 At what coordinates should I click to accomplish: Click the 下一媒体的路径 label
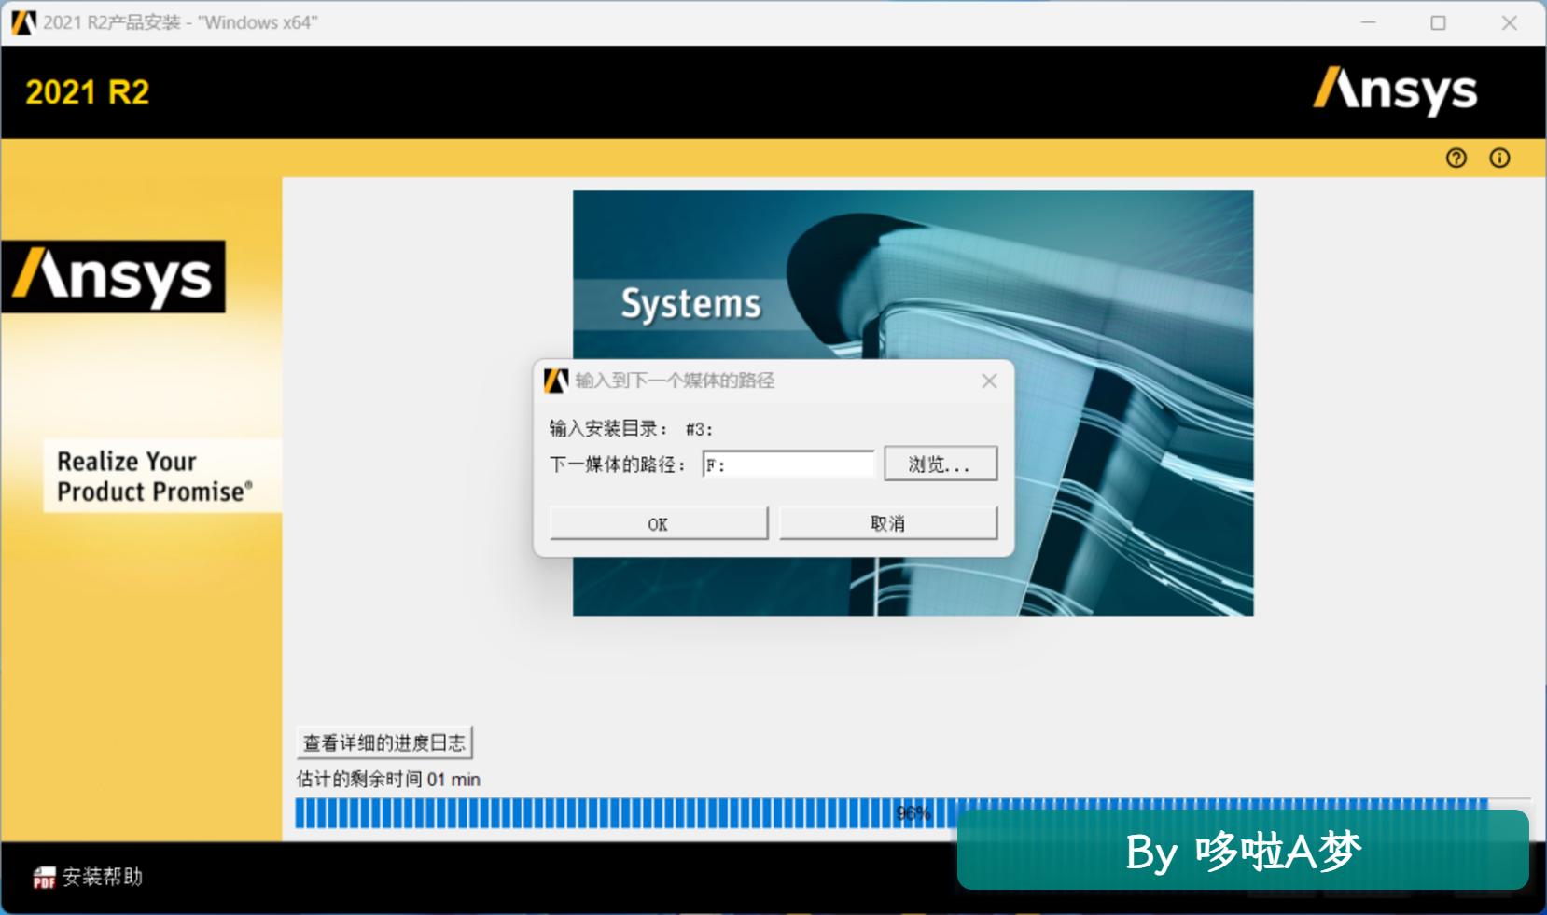[618, 464]
